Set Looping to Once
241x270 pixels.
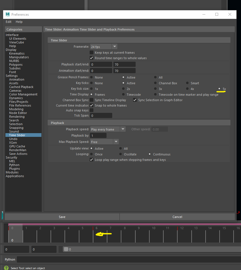91,154
